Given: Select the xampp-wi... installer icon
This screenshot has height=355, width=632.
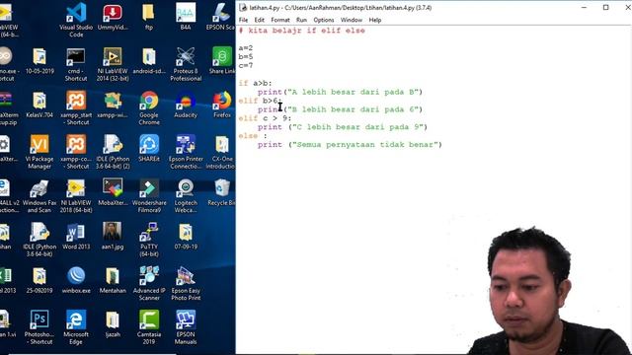Looking at the screenshot, I should (113, 105).
